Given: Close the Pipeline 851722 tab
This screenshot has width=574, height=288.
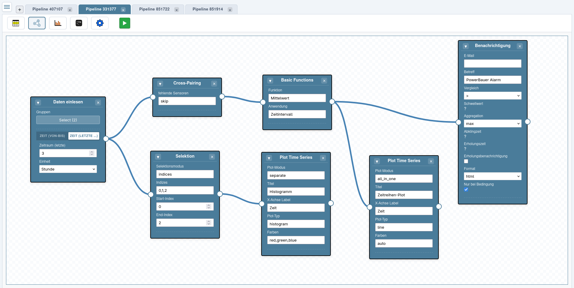Looking at the screenshot, I should 177,10.
